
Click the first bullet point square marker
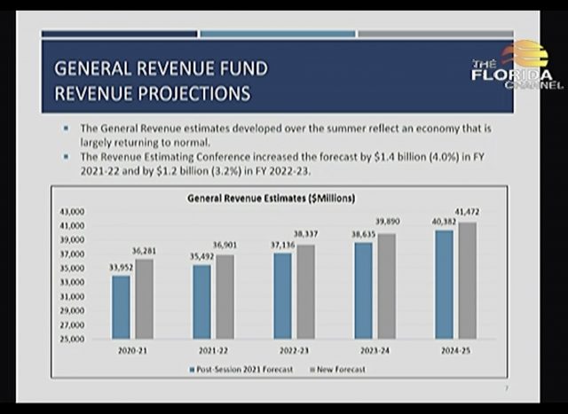67,128
